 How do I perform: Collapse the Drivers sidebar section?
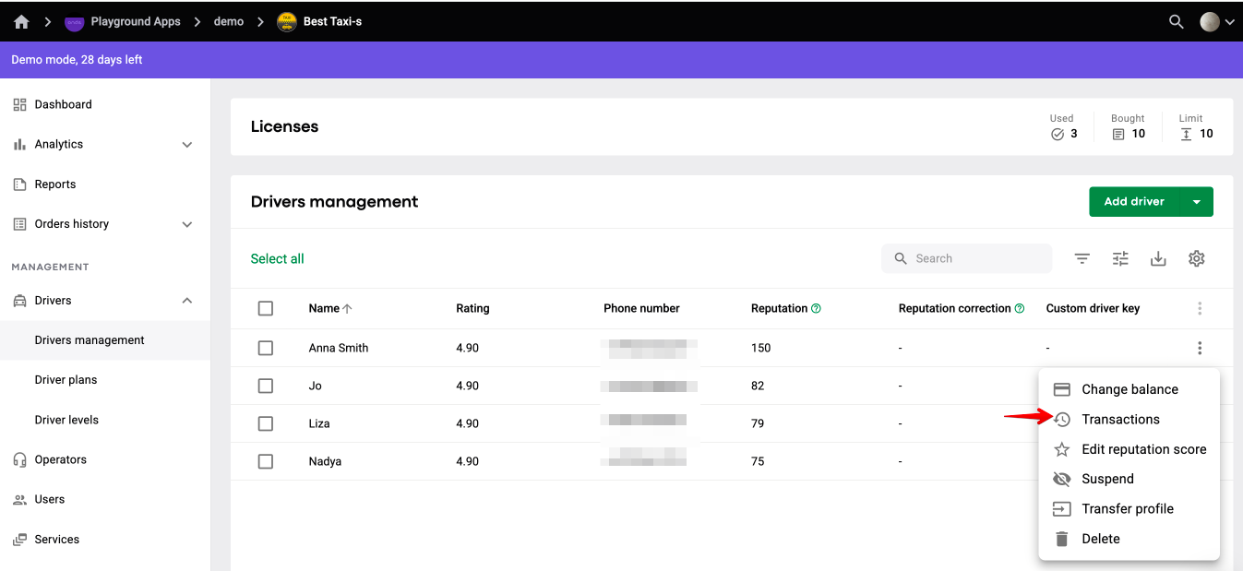point(187,301)
